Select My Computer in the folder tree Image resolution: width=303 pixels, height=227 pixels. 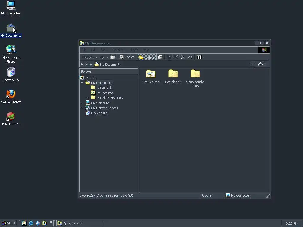[x=101, y=103]
